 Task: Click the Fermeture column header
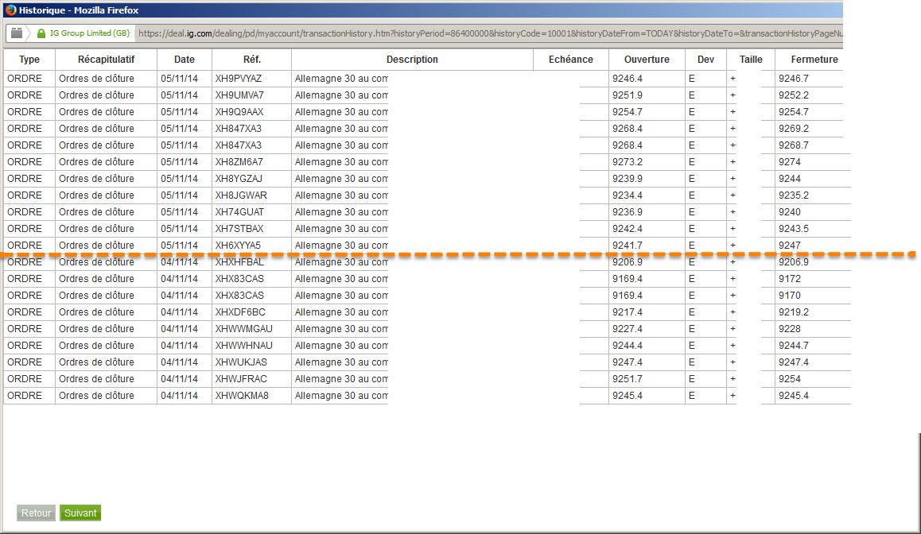point(814,60)
